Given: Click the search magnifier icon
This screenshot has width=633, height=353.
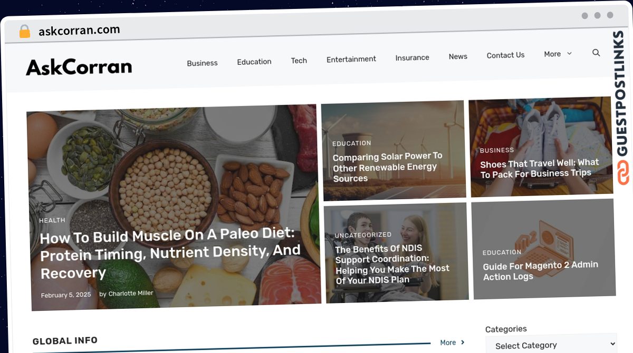Looking at the screenshot, I should tap(596, 53).
